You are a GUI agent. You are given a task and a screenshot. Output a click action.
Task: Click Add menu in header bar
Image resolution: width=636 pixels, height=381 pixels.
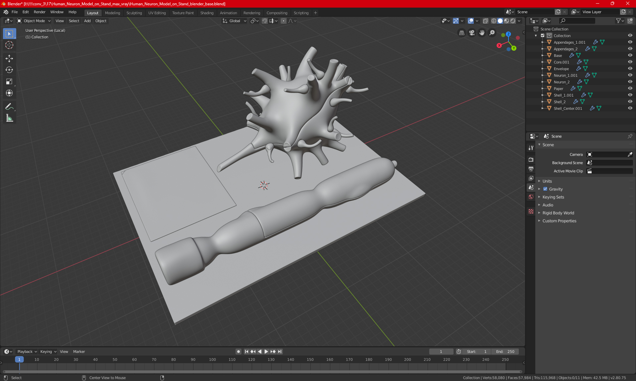tap(87, 21)
